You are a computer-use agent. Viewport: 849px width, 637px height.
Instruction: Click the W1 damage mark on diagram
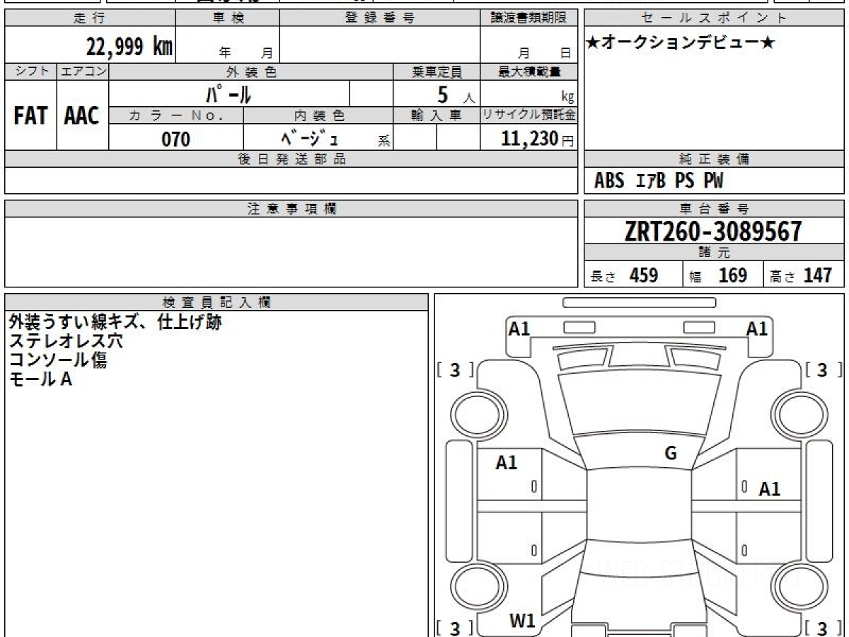(522, 621)
